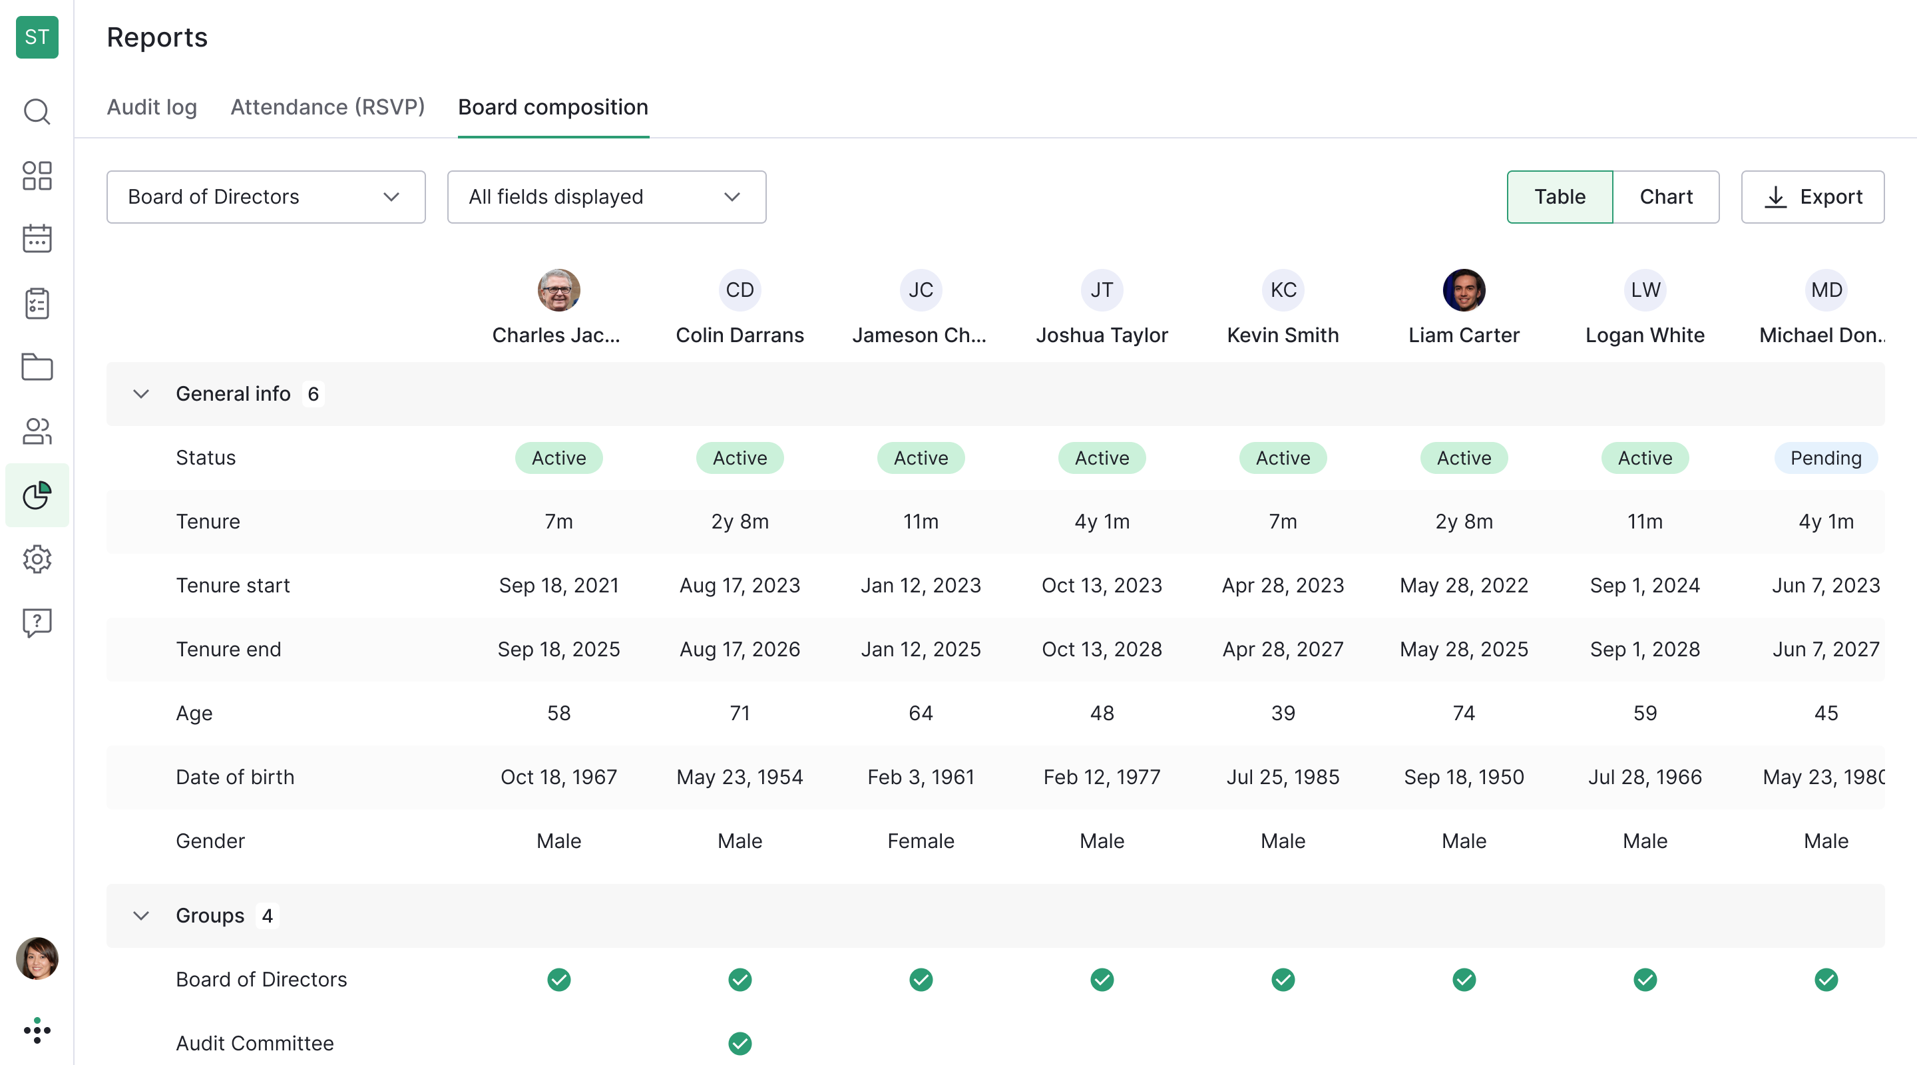This screenshot has height=1065, width=1917.
Task: Open the people icon in sidebar
Action: (x=37, y=431)
